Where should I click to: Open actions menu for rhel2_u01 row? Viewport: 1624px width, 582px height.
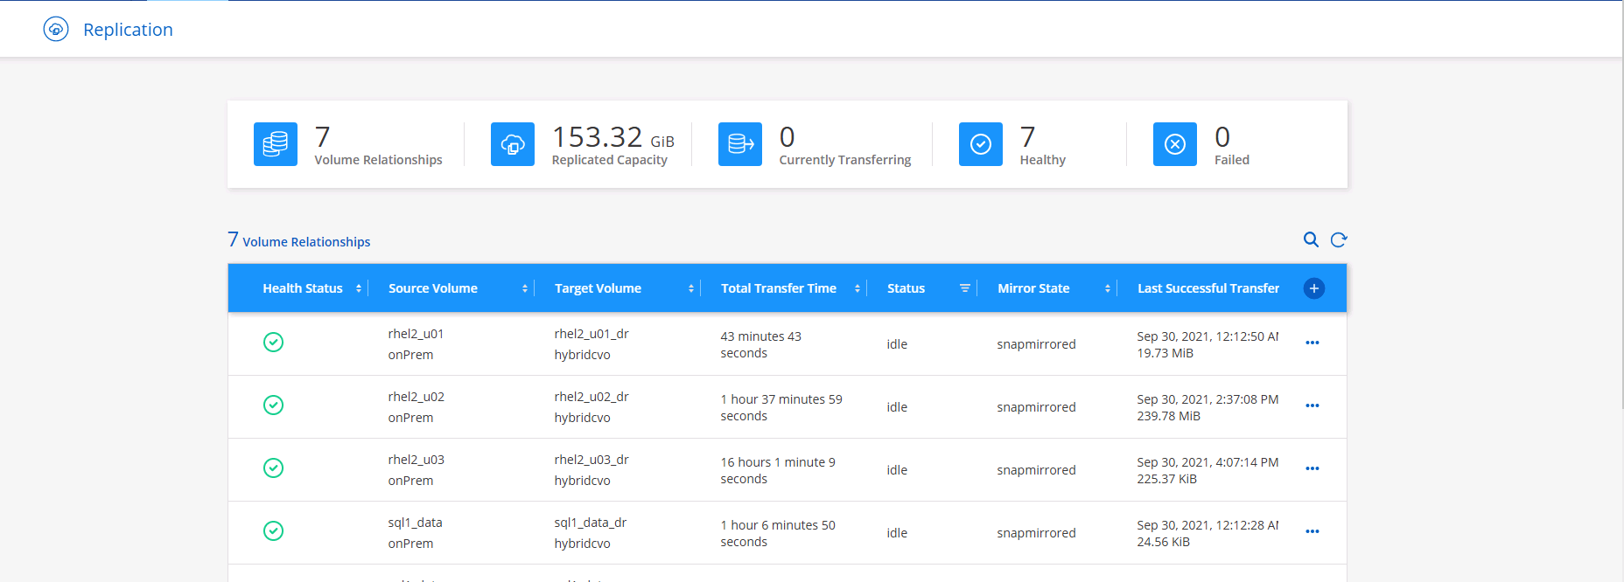pyautogui.click(x=1312, y=343)
